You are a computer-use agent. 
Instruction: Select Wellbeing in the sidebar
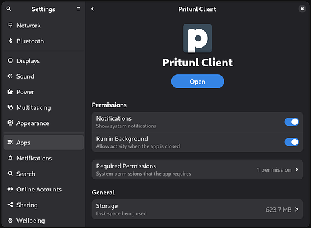tap(43, 221)
